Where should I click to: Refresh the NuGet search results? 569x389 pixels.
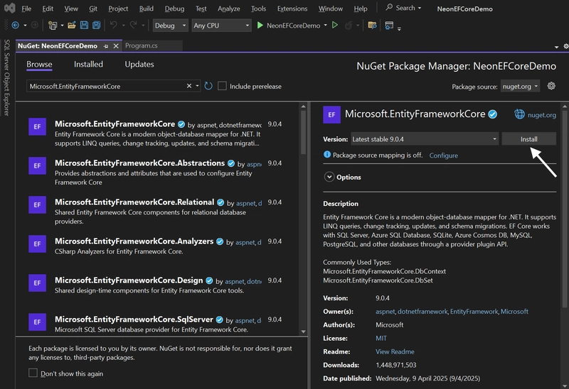pyautogui.click(x=208, y=86)
